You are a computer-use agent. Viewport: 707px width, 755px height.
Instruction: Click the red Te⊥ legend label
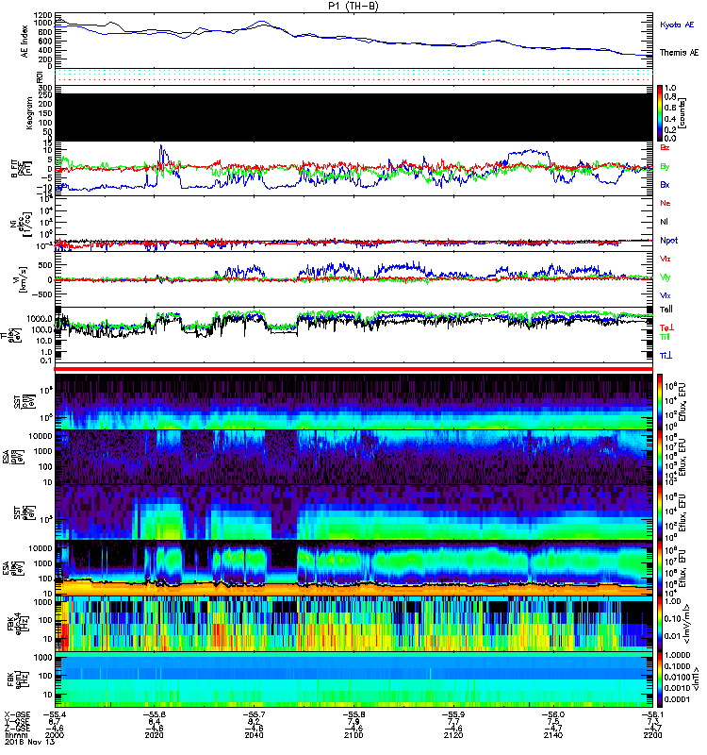click(666, 327)
